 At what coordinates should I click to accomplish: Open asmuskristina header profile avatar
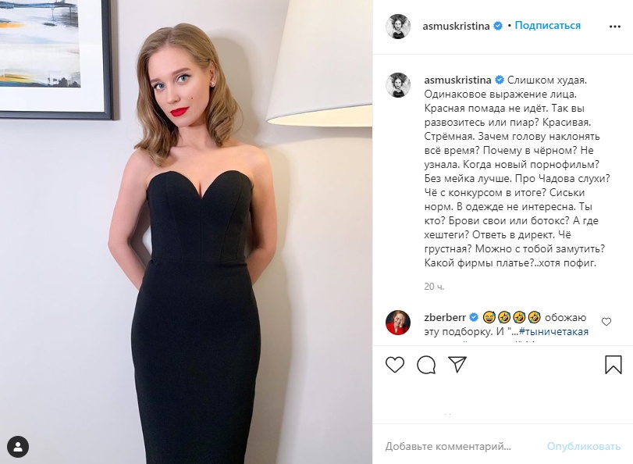pyautogui.click(x=398, y=27)
